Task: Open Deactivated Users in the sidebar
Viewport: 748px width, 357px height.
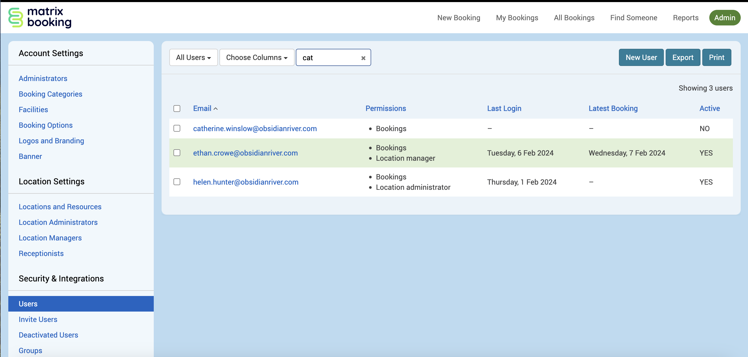Action: (x=48, y=335)
